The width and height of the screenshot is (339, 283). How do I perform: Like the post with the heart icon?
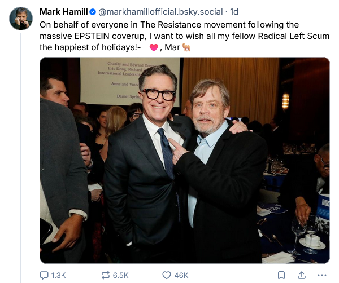coord(167,275)
